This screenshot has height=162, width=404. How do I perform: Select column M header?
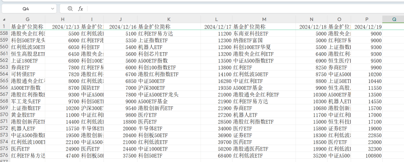point(263,19)
